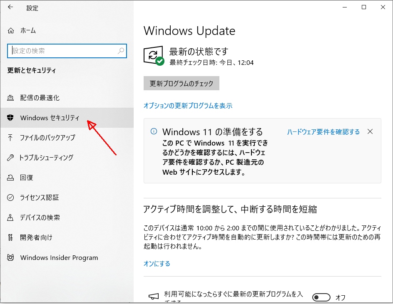The height and width of the screenshot is (304, 393).
Task: Open オプションの更新プログラムを表示 link
Action: pos(188,106)
